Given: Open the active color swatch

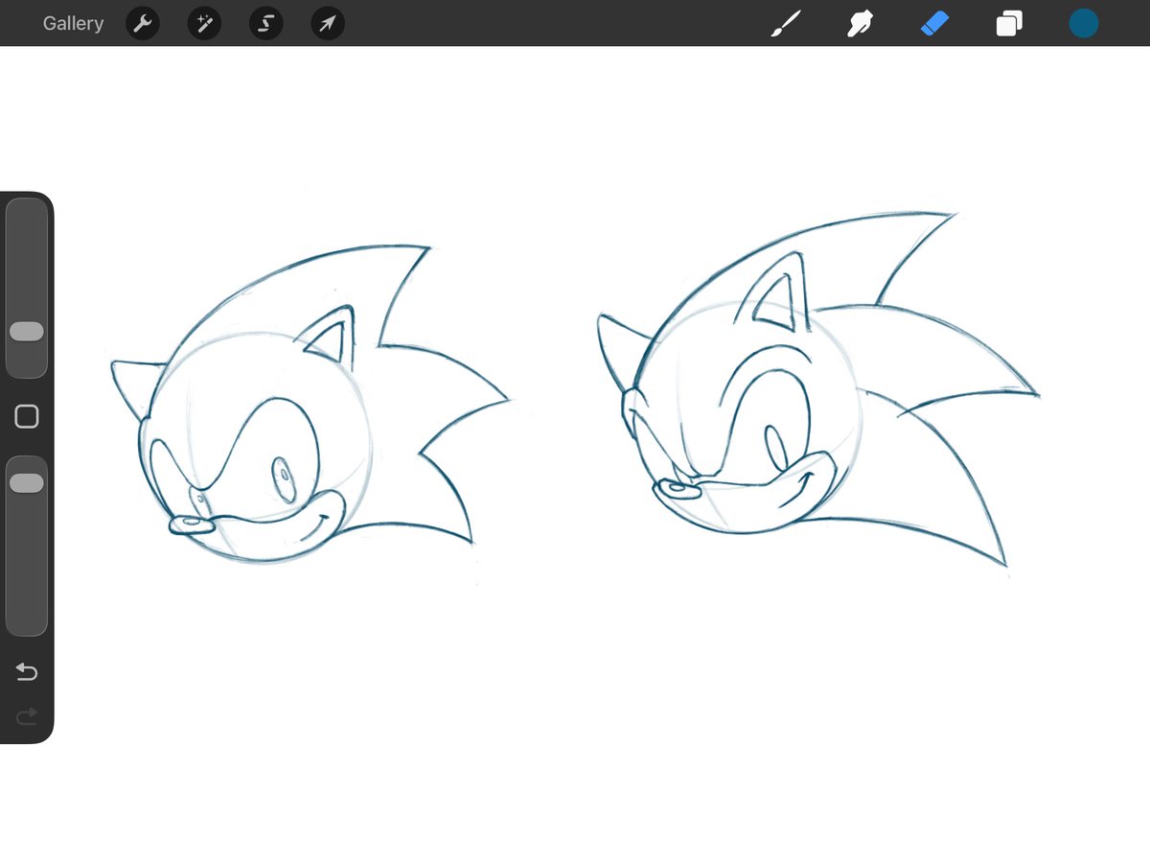Looking at the screenshot, I should pyautogui.click(x=1084, y=24).
